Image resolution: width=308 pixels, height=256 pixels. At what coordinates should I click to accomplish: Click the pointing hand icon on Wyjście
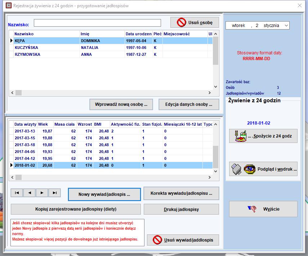coord(252,209)
